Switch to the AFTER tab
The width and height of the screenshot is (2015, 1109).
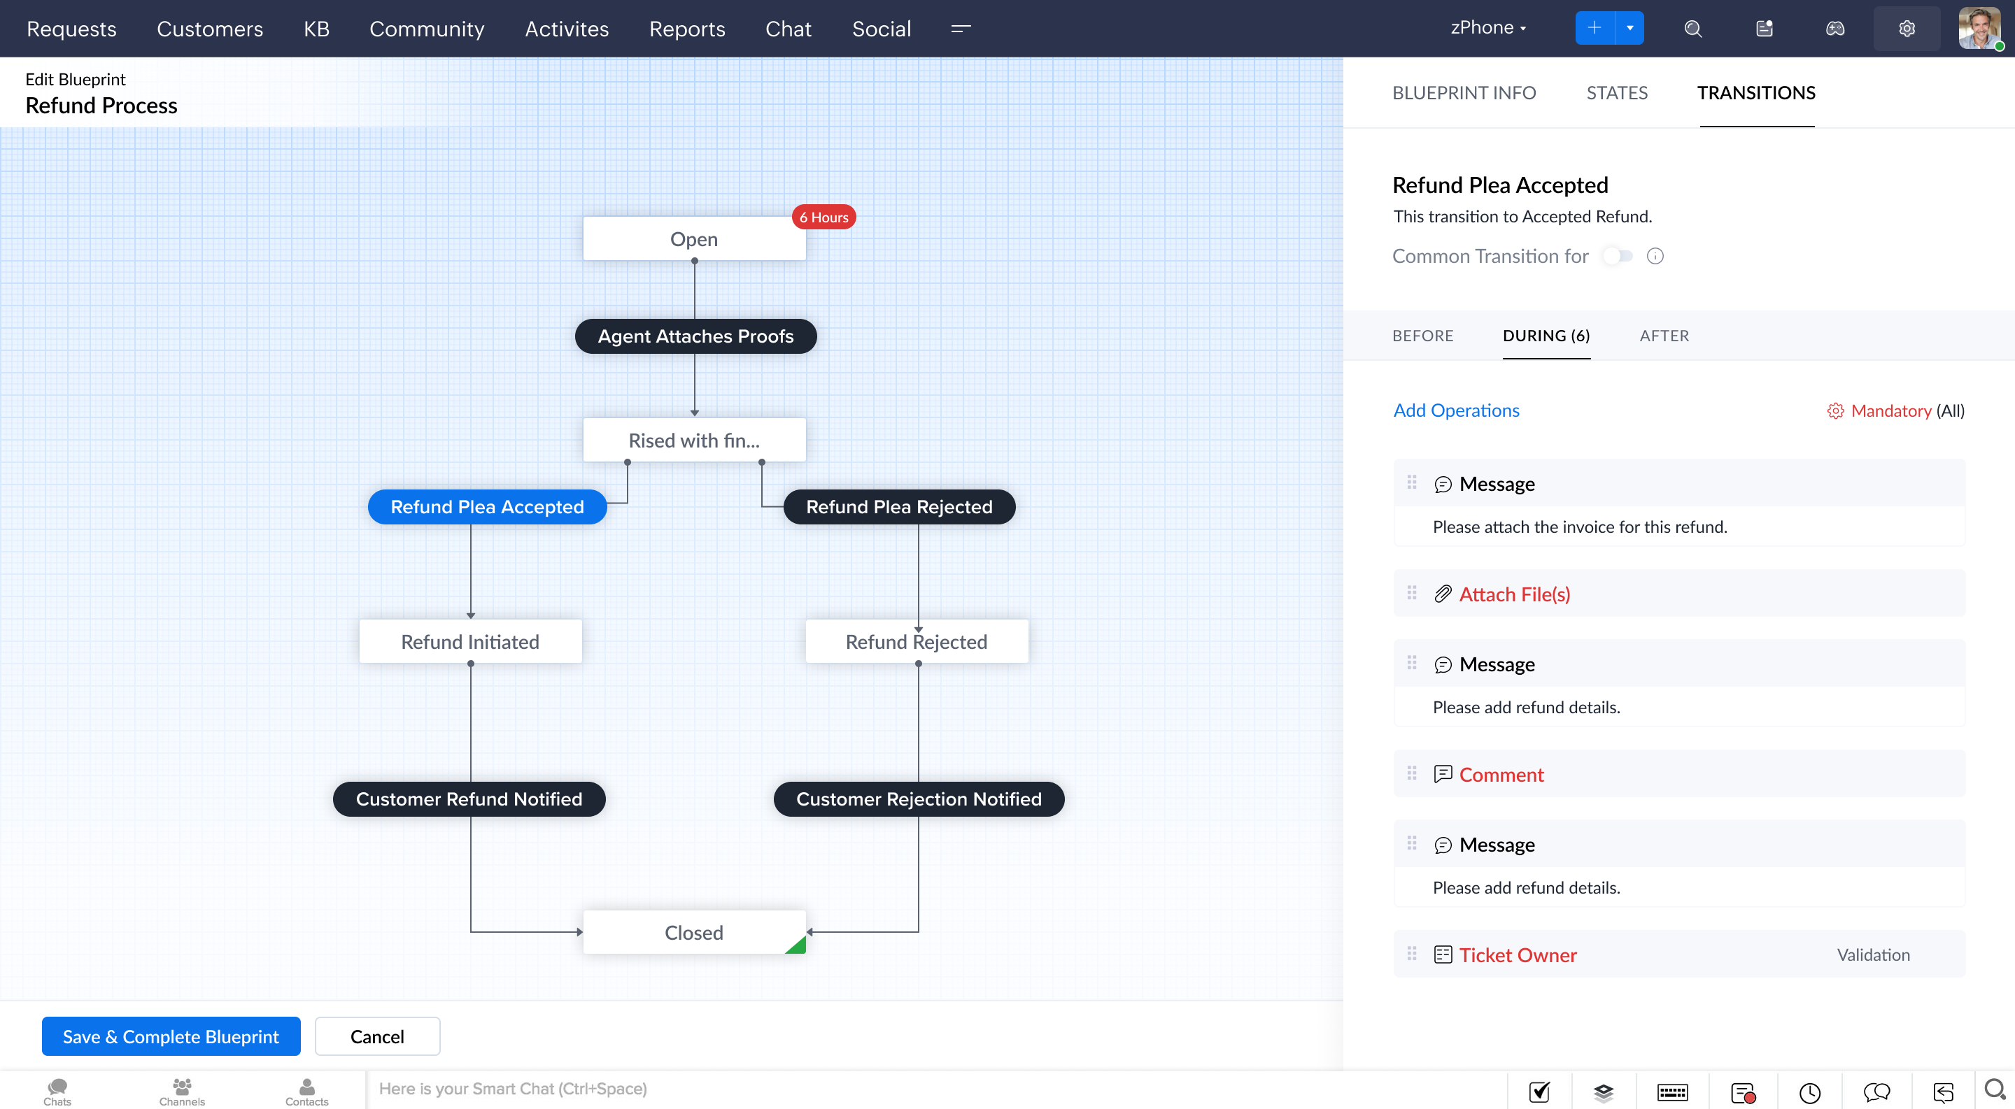[1664, 336]
